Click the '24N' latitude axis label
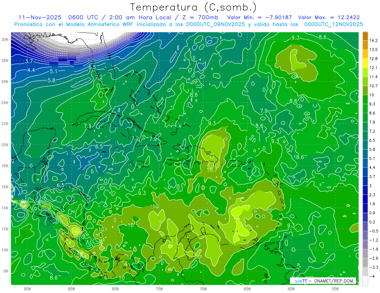The width and height of the screenshot is (380, 293). click(5, 103)
